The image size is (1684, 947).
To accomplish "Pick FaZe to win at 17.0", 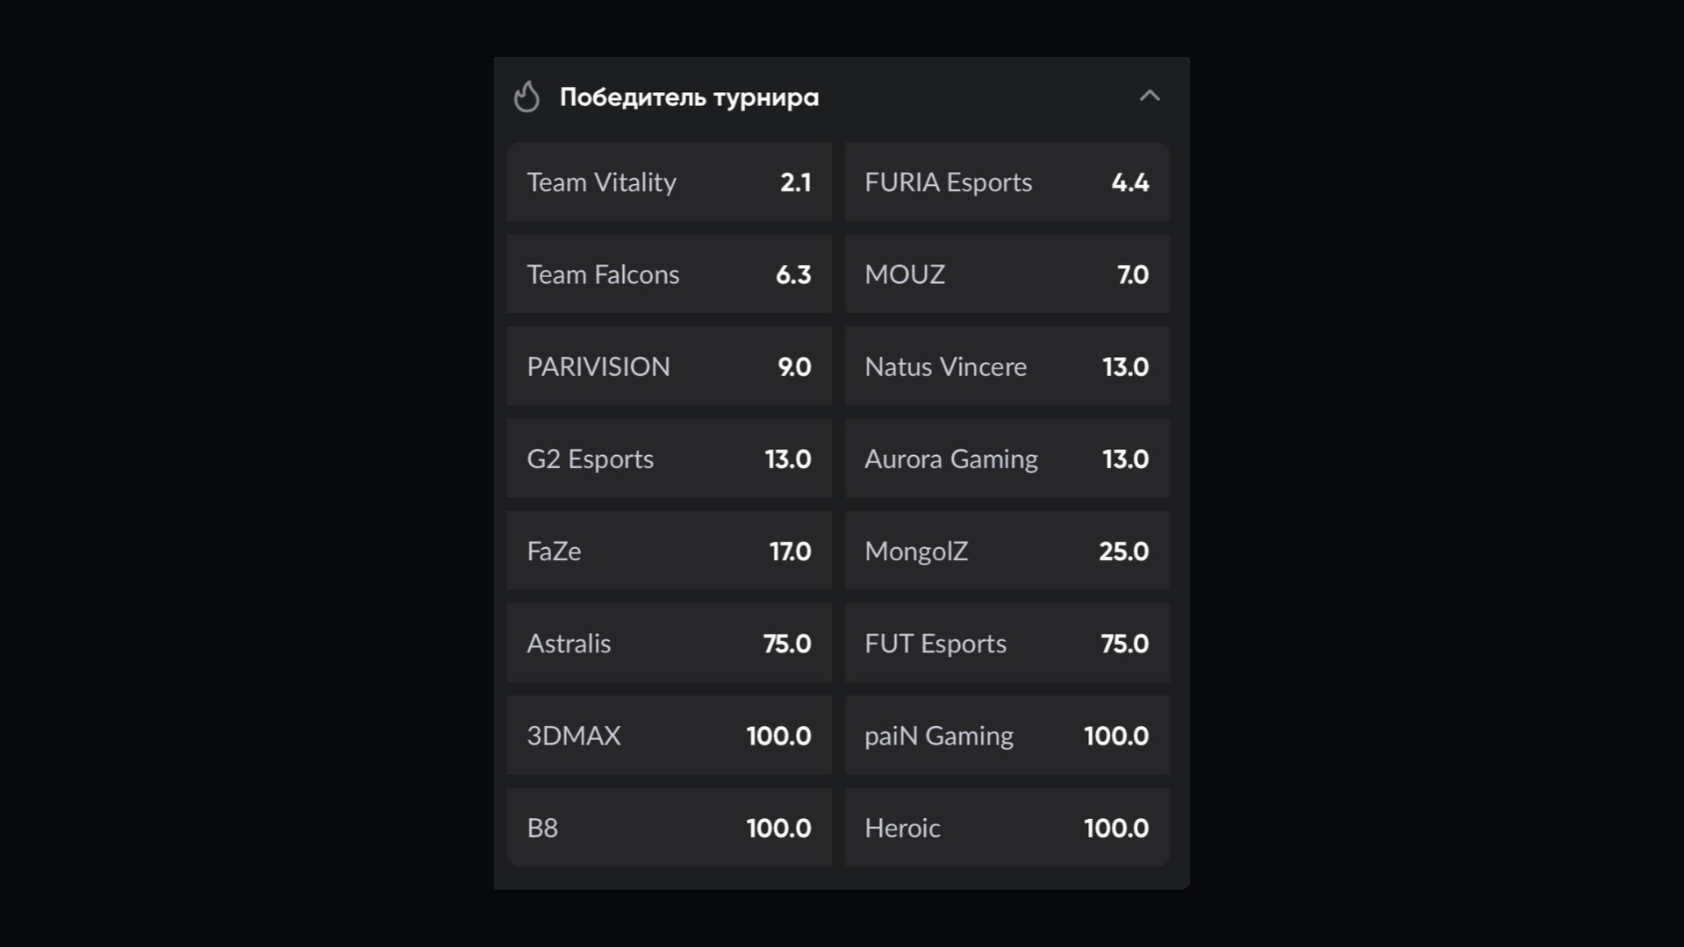I will click(x=669, y=551).
